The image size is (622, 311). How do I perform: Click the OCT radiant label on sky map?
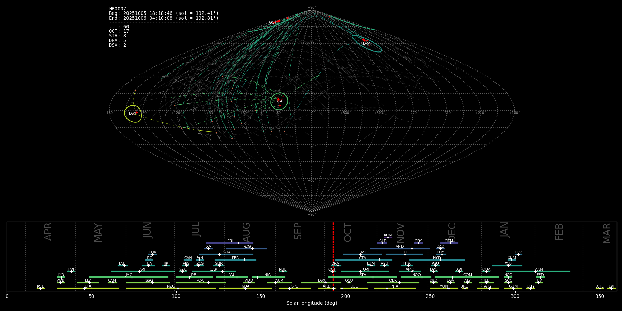pos(273,23)
